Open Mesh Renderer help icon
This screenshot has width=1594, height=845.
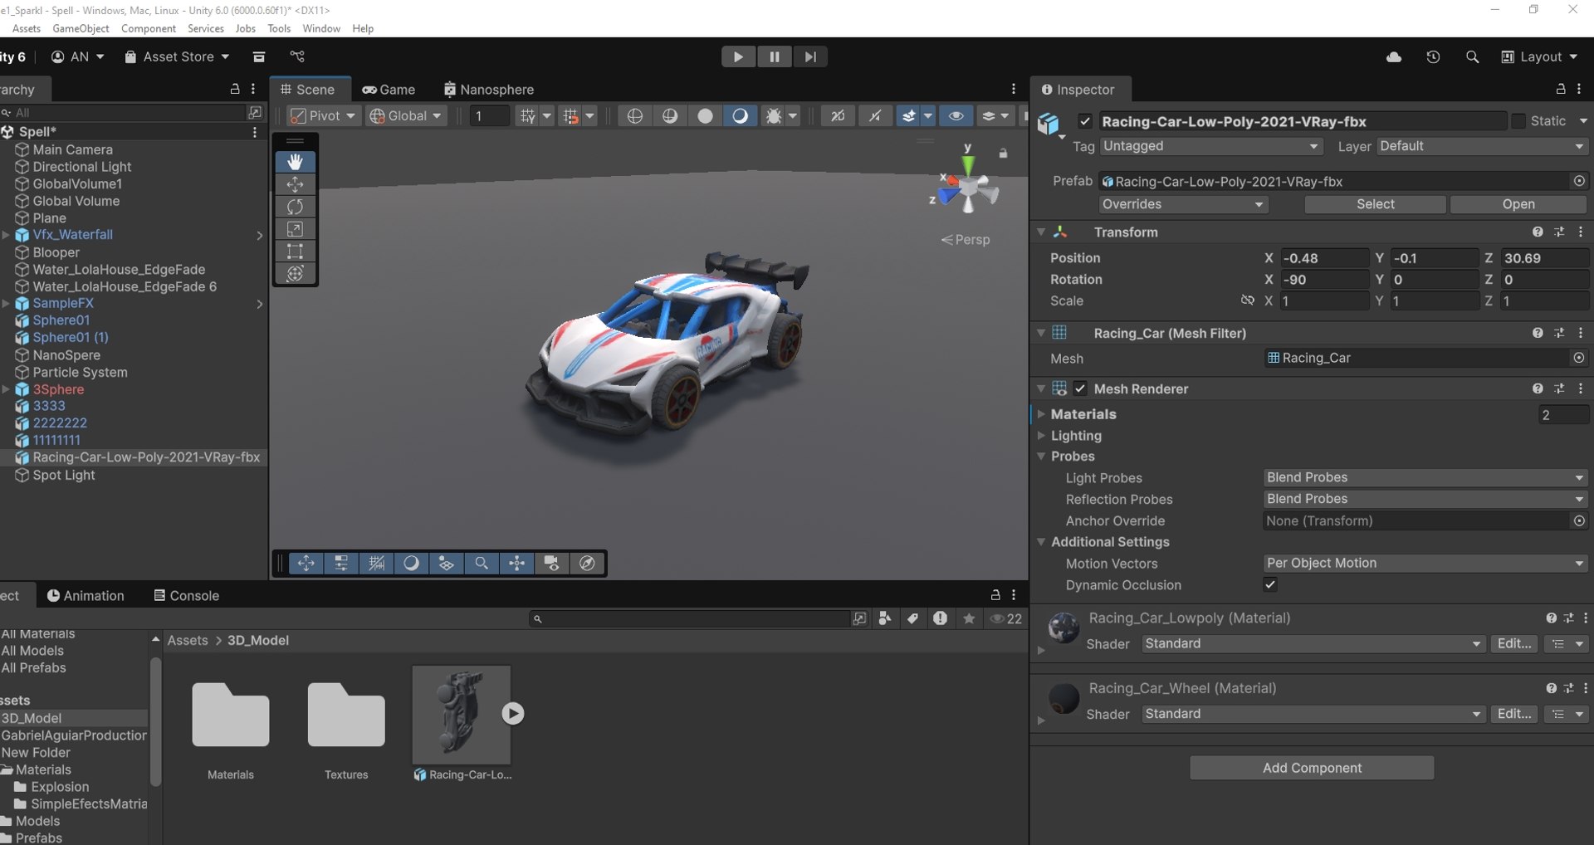coord(1538,388)
